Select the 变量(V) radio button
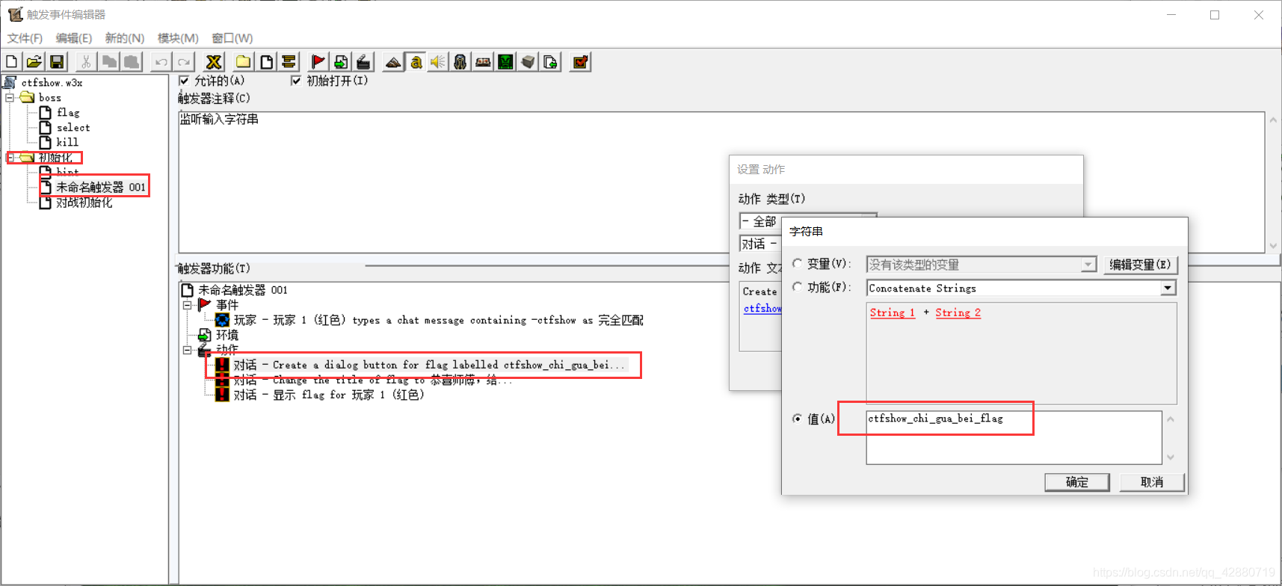Viewport: 1282px width, 586px height. [x=798, y=264]
